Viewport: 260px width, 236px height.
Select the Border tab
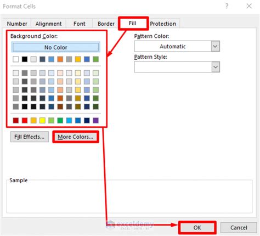(106, 24)
